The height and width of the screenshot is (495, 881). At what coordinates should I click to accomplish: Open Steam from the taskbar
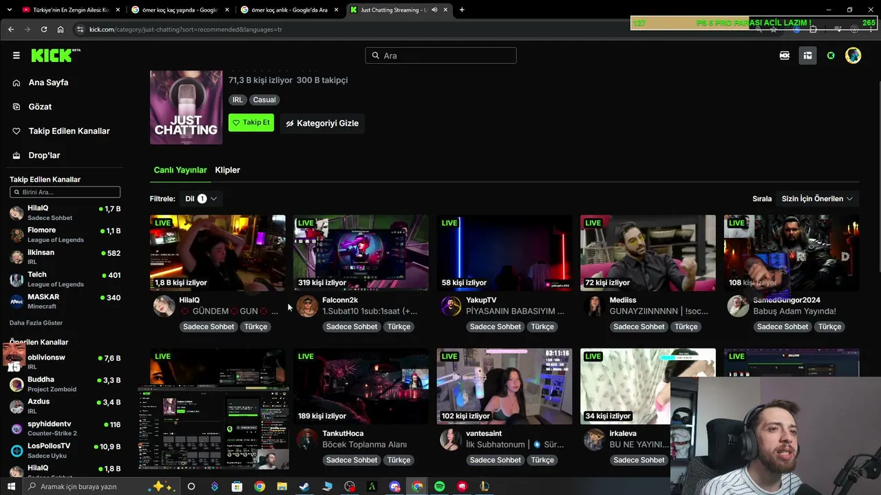(304, 487)
